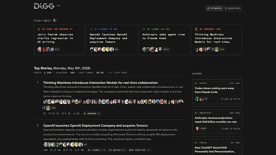Open highlight card OpenAI launches OpenAI Deployment Company
276x155 pixels.
click(x=112, y=40)
